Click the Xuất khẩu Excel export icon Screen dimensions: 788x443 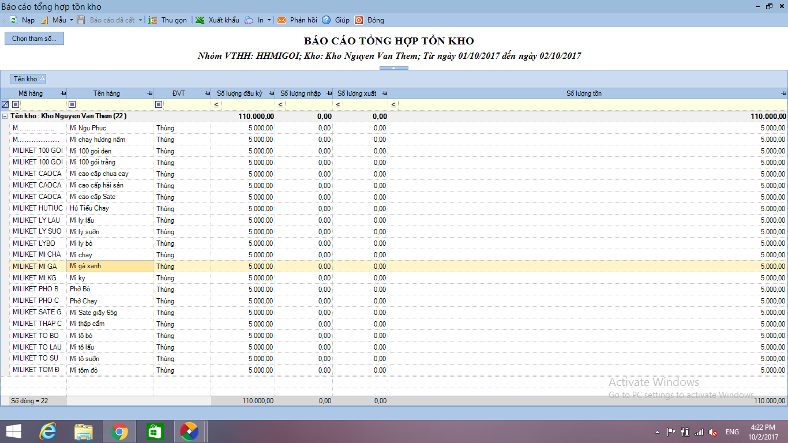[200, 20]
